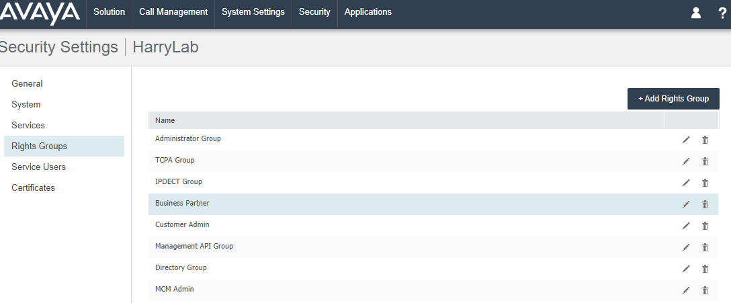Edit the IPDECT Group pencil icon

pos(686,183)
